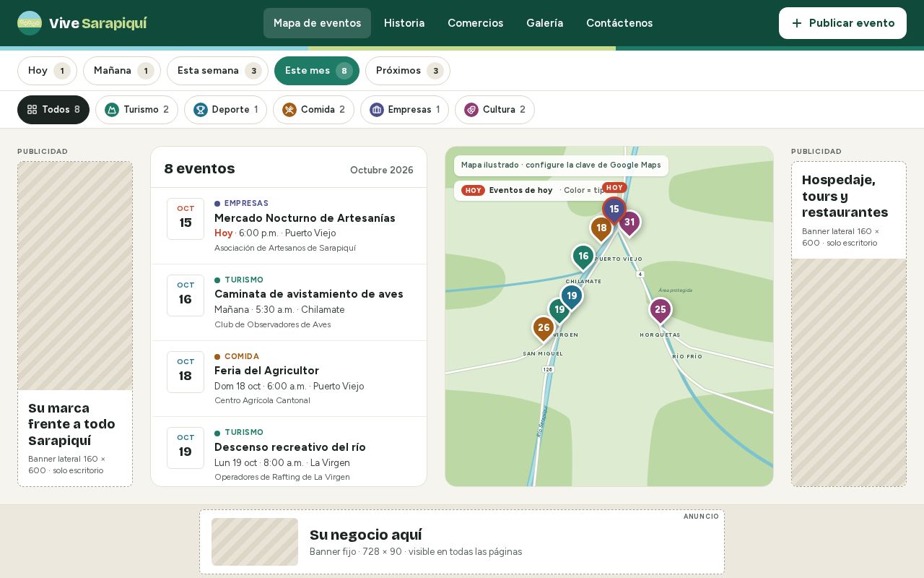The image size is (924, 578).
Task: Filter events by Mañana
Action: tap(122, 71)
